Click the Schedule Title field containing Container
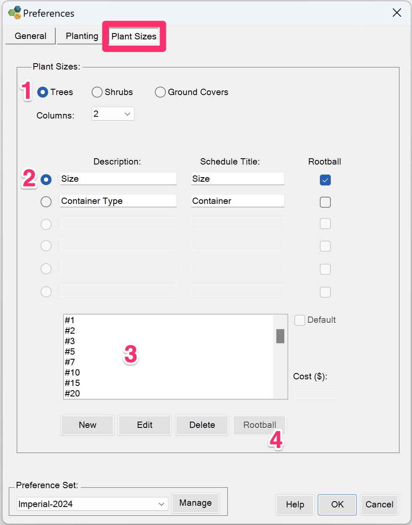Image resolution: width=412 pixels, height=525 pixels. [x=238, y=201]
